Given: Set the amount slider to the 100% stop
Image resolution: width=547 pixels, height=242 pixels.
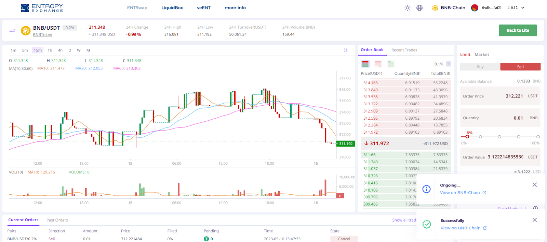Looking at the screenshot, I should coord(538,137).
